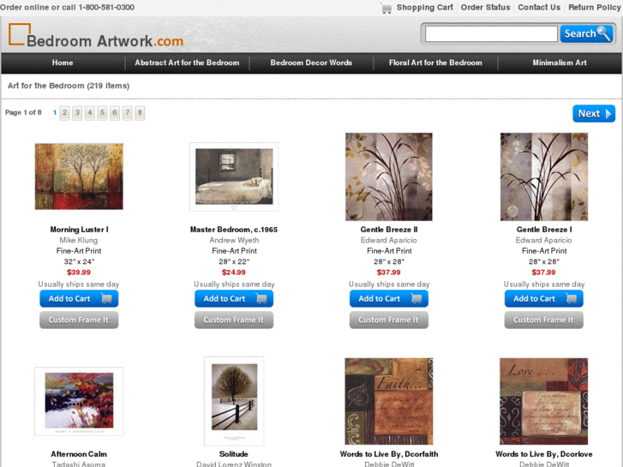Open the Return Policy link
The width and height of the screenshot is (623, 467).
pos(595,8)
